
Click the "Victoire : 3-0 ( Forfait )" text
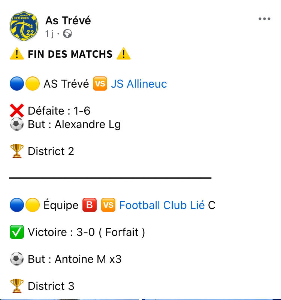86,232
